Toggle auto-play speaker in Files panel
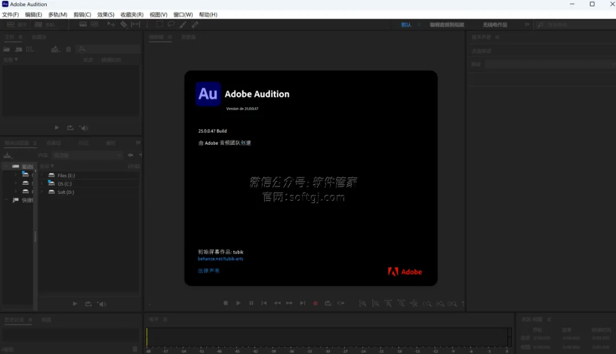The image size is (616, 354). pyautogui.click(x=84, y=128)
